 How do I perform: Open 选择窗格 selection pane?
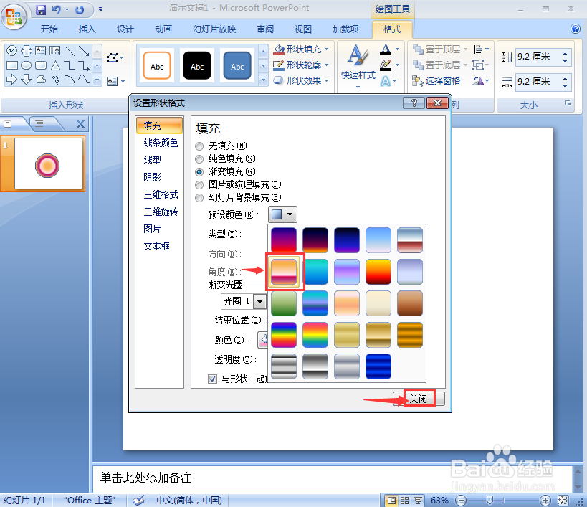coord(436,80)
